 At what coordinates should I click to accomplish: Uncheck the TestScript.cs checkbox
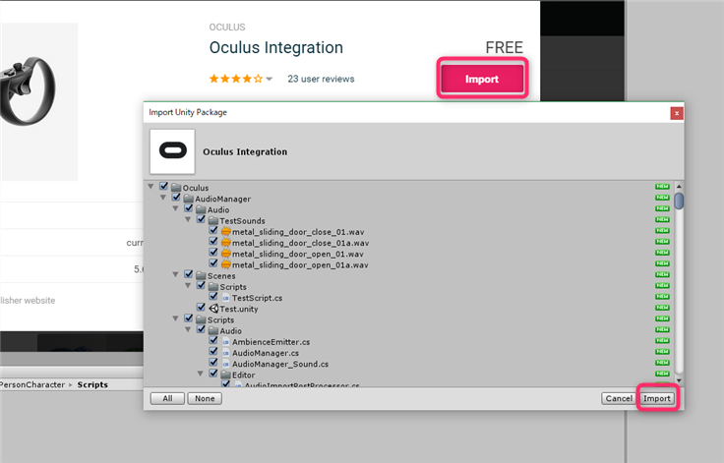213,296
